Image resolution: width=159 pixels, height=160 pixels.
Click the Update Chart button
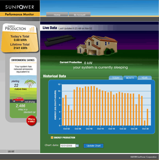[94, 146]
